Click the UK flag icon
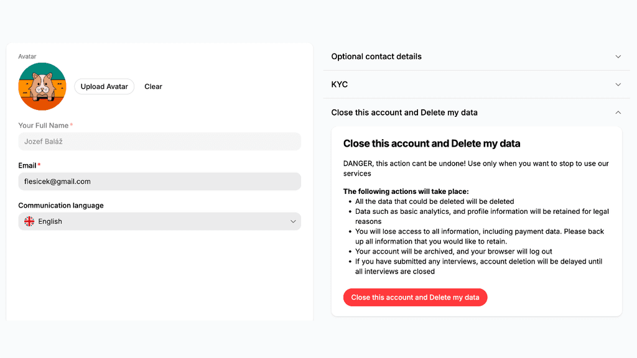The height and width of the screenshot is (358, 637). 29,221
